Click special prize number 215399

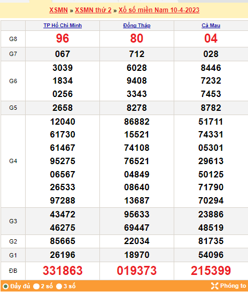tap(211, 271)
